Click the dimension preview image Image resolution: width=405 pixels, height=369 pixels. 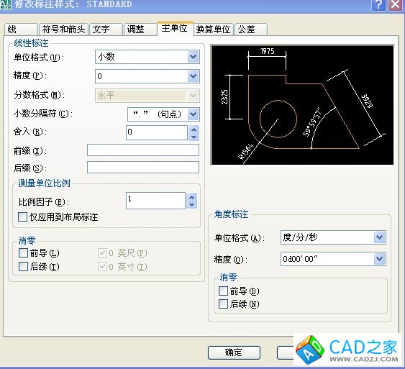coord(302,105)
